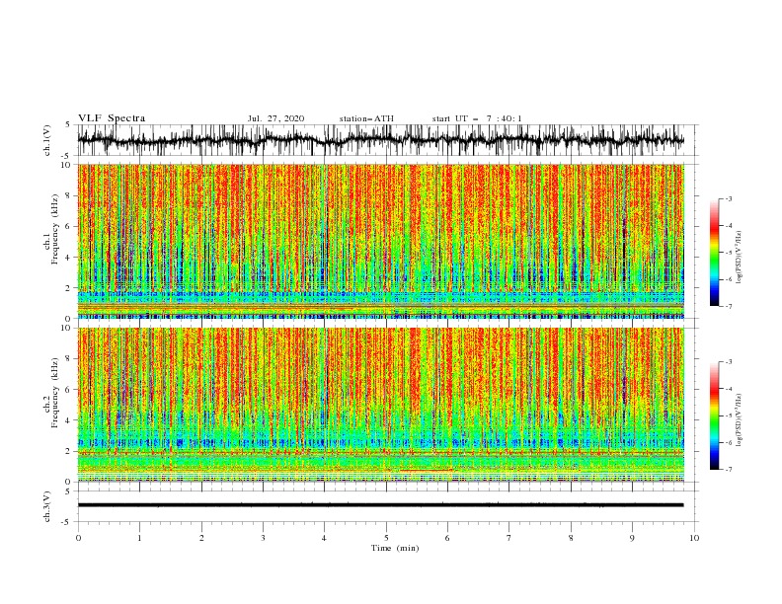Click the time axis end label "10"
Viewport: 782px width, 604px height.
[694, 538]
